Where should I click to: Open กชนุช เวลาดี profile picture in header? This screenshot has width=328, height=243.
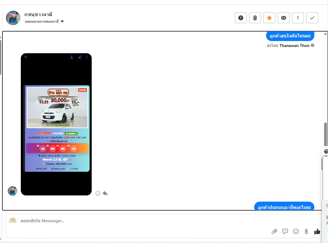13,18
